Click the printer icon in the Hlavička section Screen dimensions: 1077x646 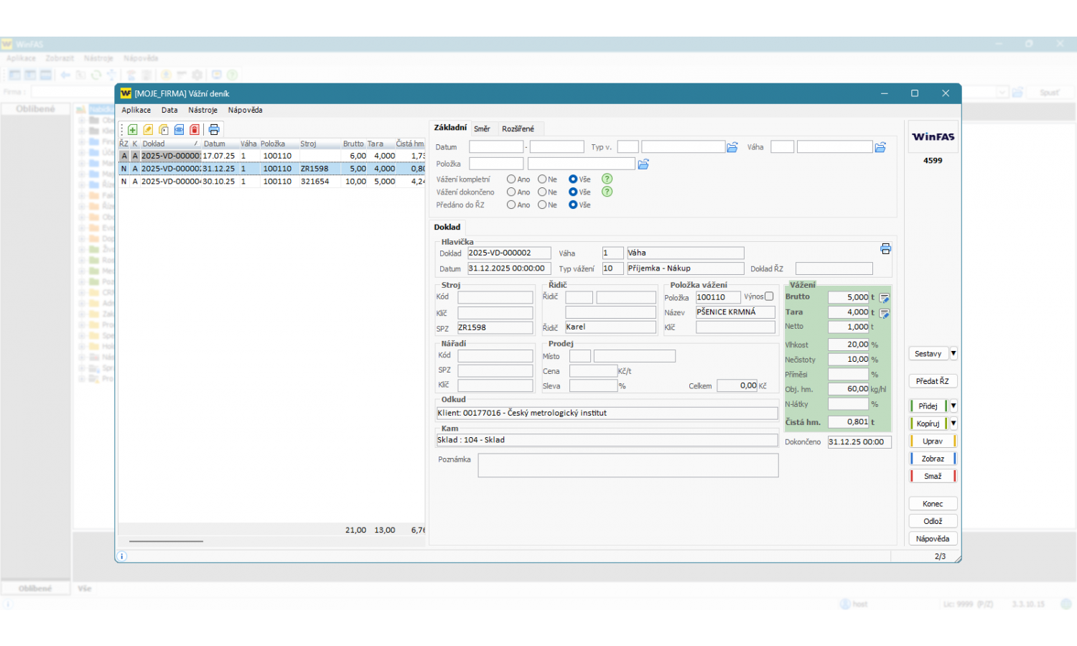pyautogui.click(x=885, y=249)
